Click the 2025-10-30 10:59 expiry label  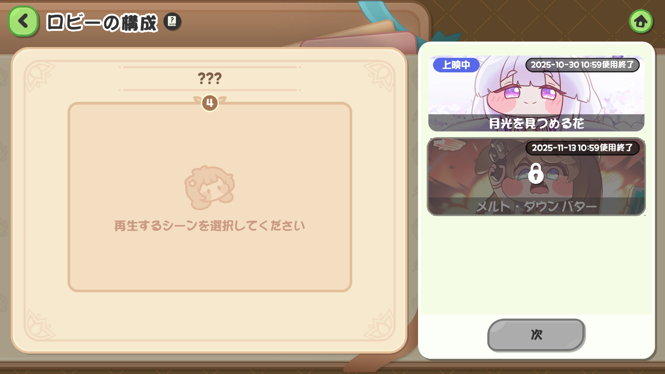[582, 65]
